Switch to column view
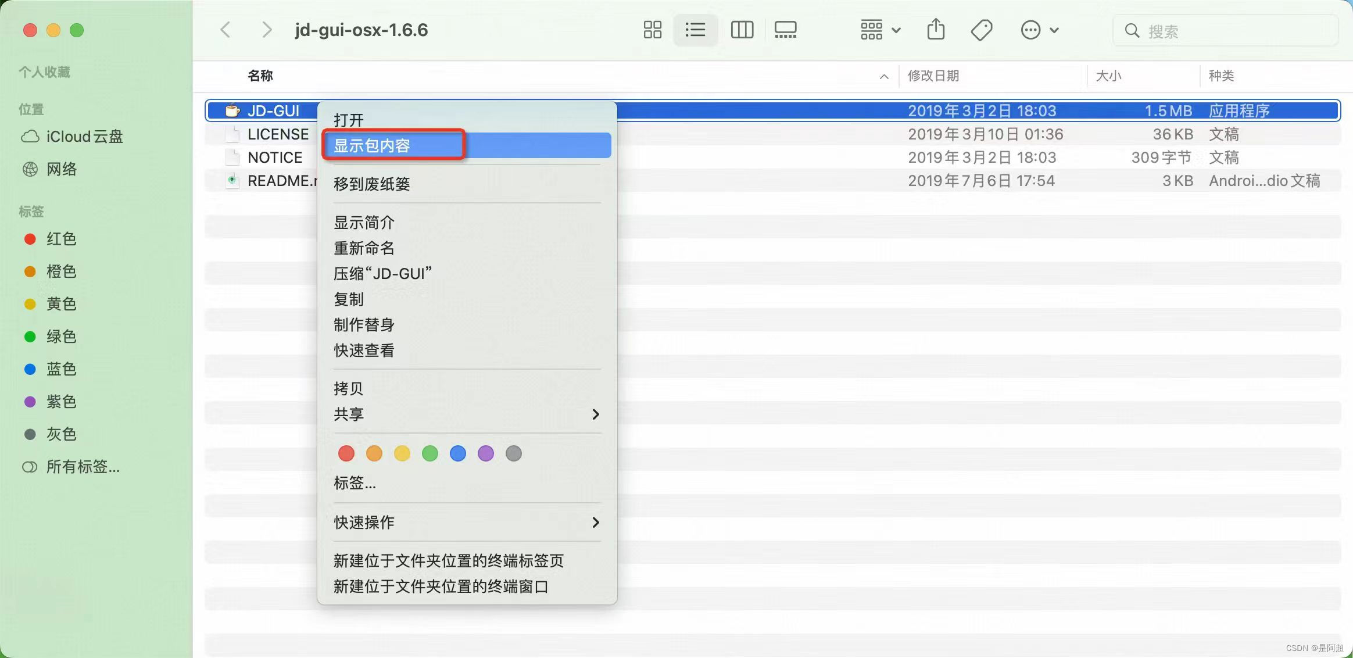1353x658 pixels. pos(742,30)
